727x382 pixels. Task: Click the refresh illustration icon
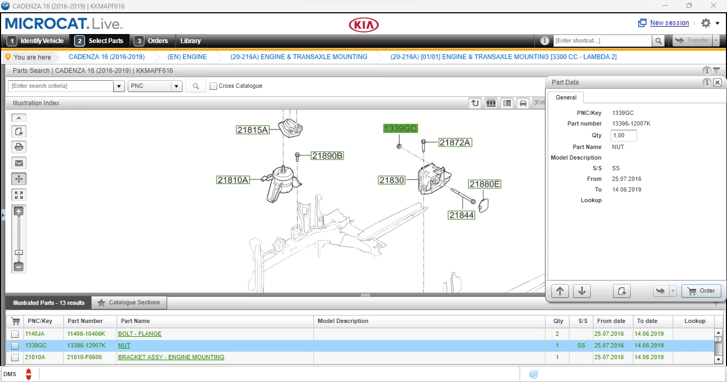point(475,103)
